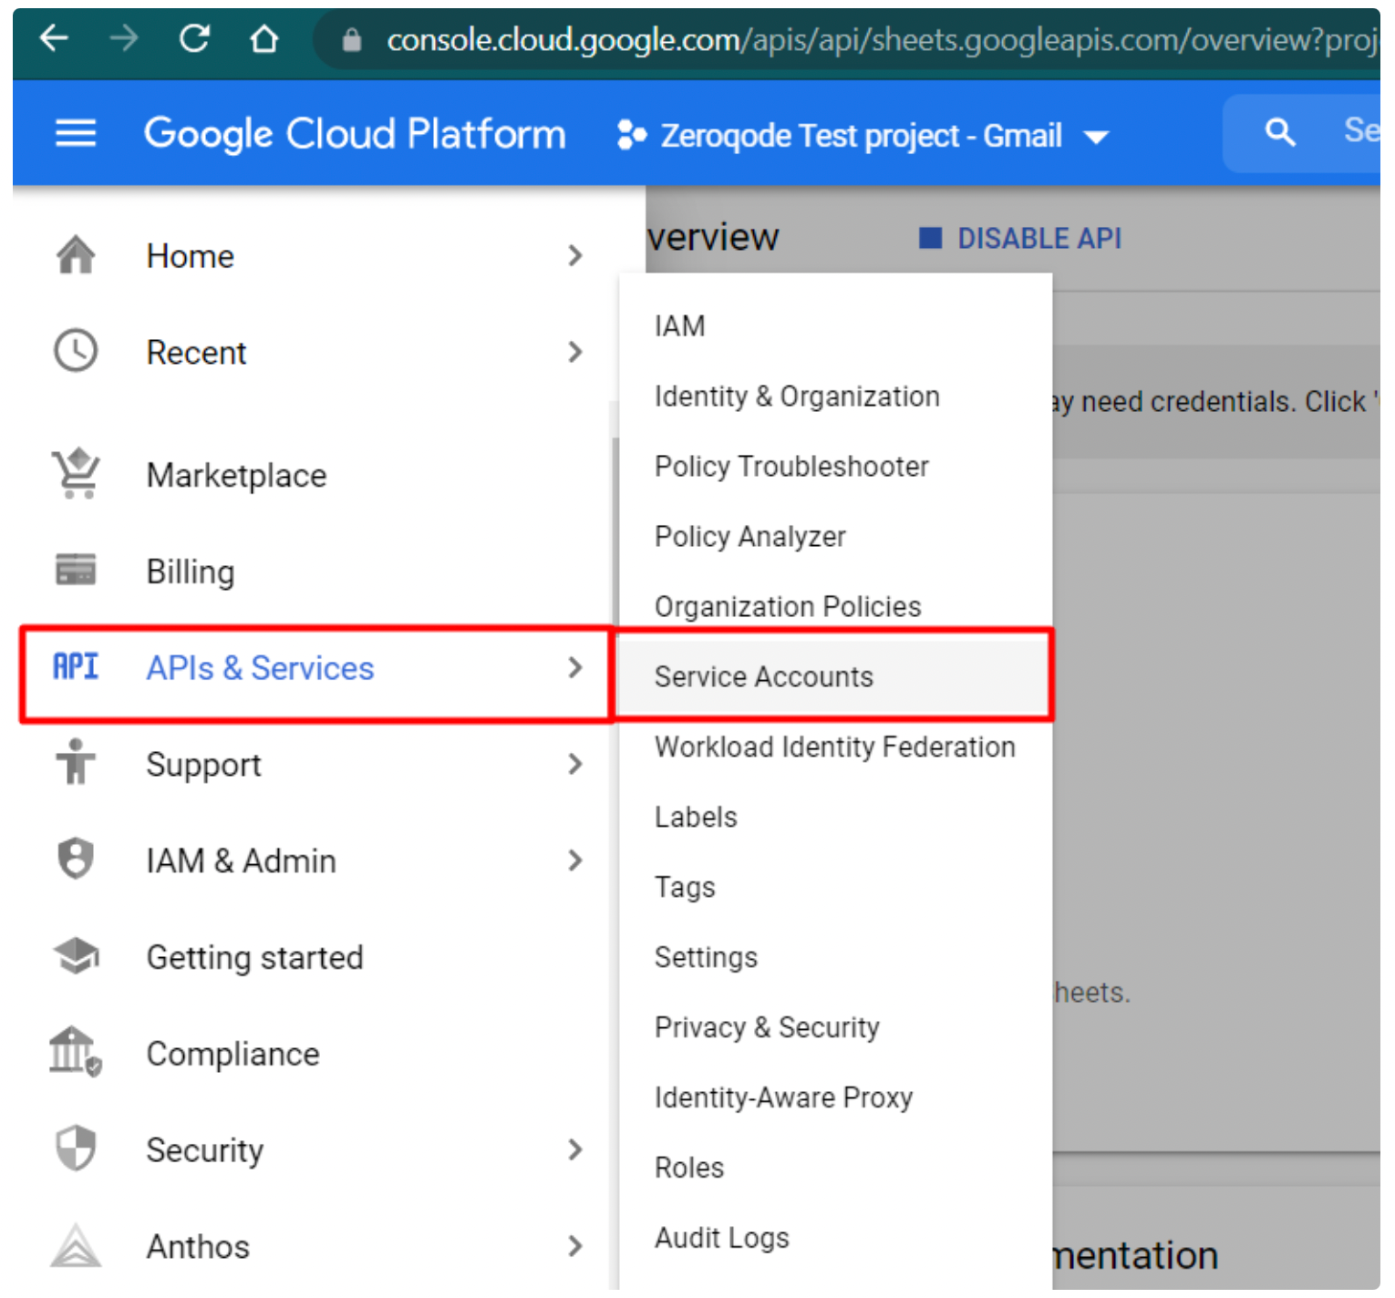Screen dimensions: 1395x1298
Task: Open Policy Troubleshooter menu entry
Action: pos(791,466)
